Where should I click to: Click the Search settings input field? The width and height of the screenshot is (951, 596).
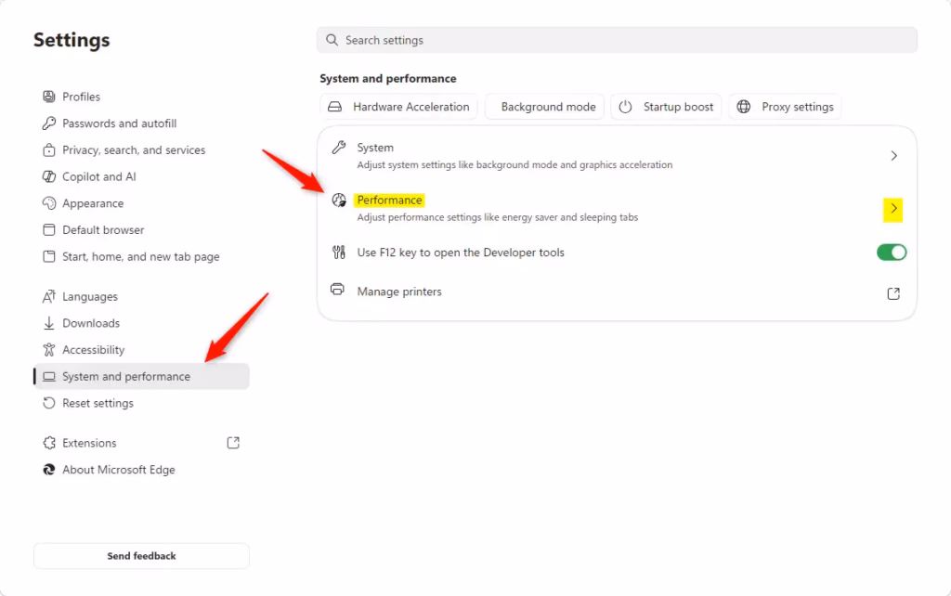[x=617, y=41]
